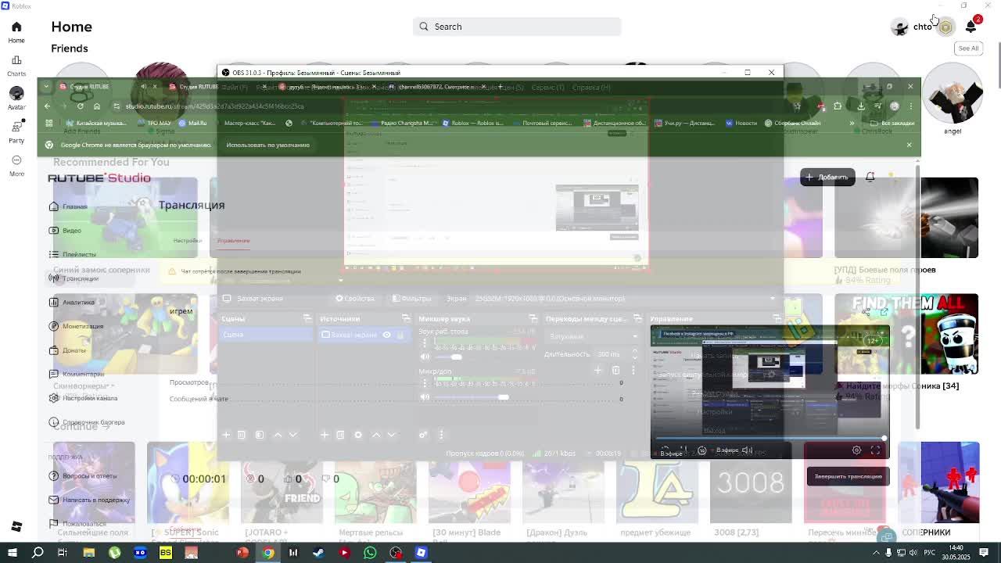The height and width of the screenshot is (563, 1001).
Task: Expand the OBS screen capture display dropdown
Action: 773,298
